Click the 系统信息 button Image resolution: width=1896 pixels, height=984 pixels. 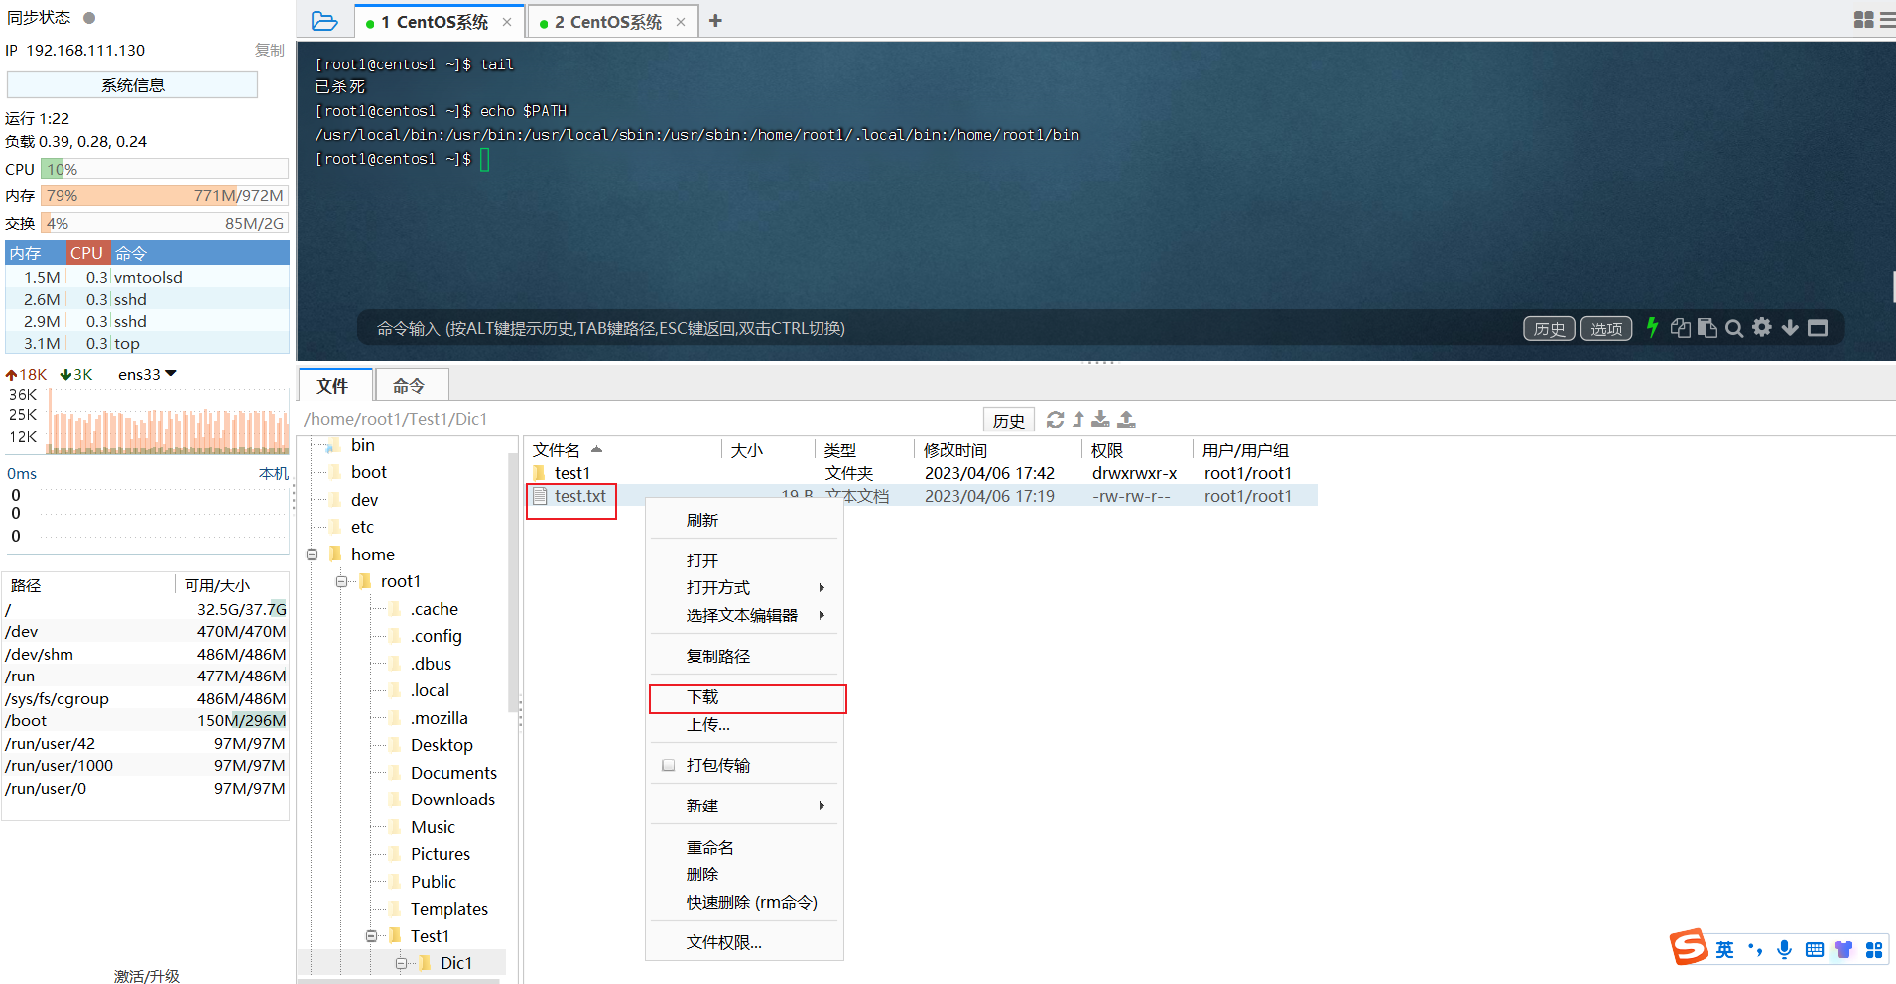click(132, 85)
